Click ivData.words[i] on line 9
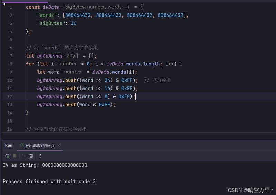 pyautogui.click(x=113, y=72)
